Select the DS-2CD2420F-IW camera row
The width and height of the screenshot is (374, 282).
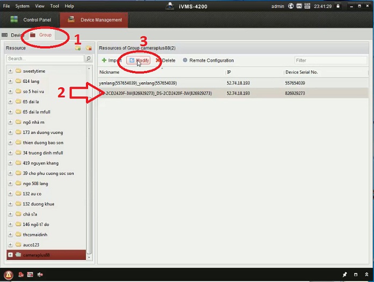(161, 93)
